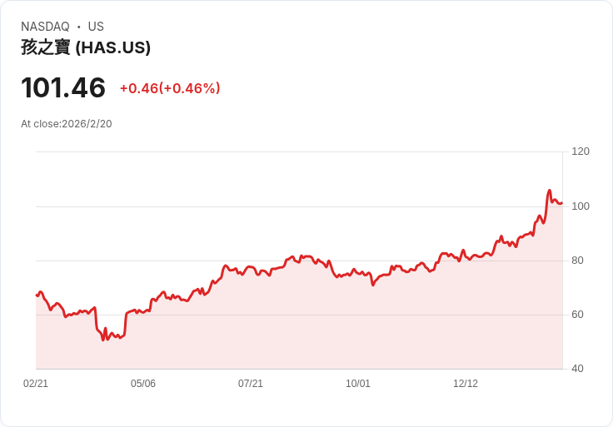Click the At close 2026/2/20 timestamp
The width and height of the screenshot is (613, 427).
[x=67, y=124]
